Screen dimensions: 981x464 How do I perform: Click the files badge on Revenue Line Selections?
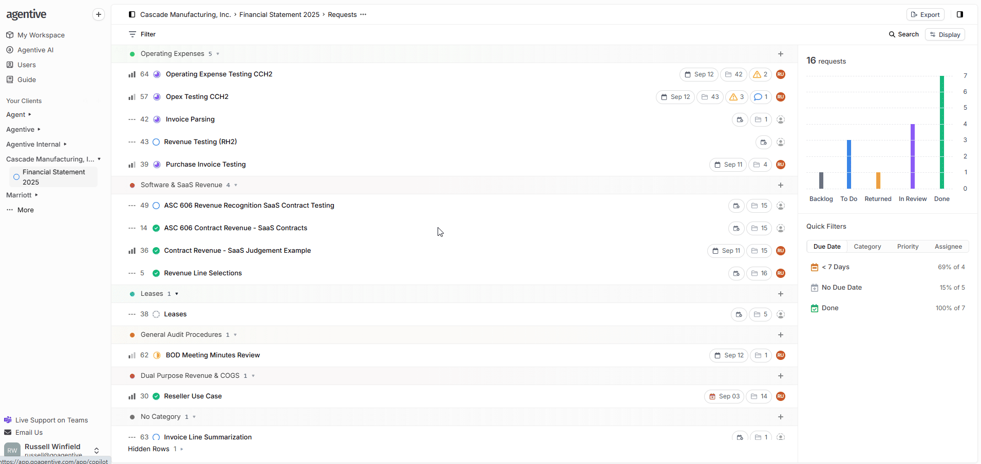tap(759, 273)
